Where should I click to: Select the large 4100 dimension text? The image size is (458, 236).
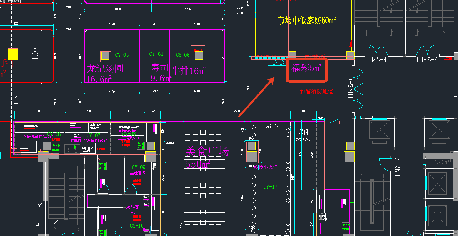click(x=35, y=56)
